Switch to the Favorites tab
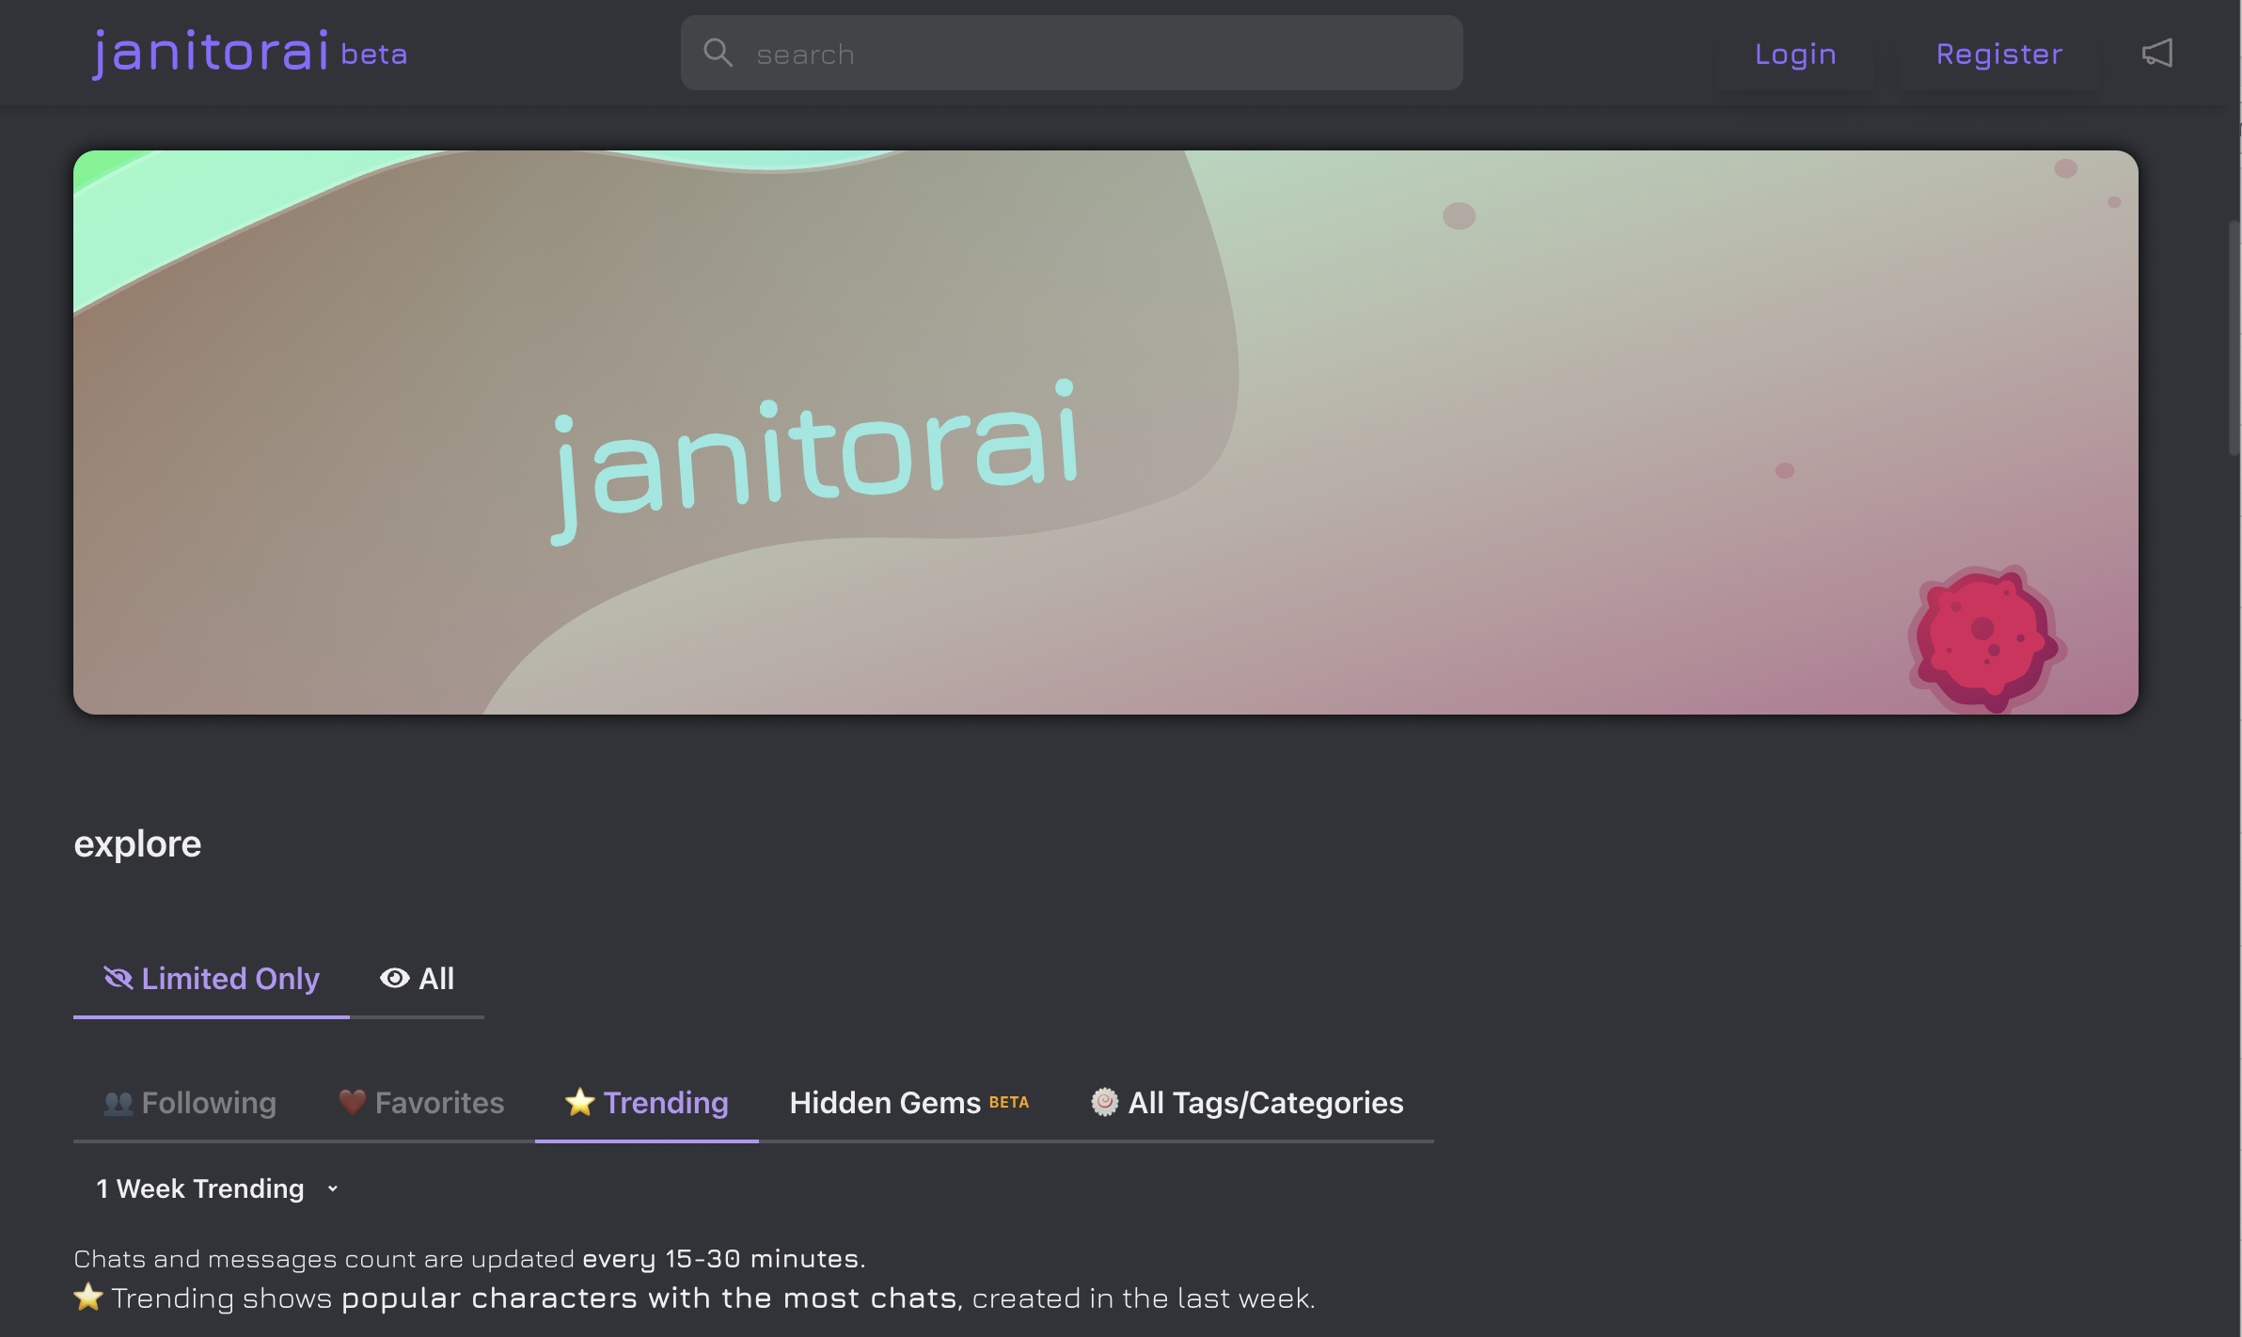Screen dimensions: 2242x1337 tap(421, 1102)
